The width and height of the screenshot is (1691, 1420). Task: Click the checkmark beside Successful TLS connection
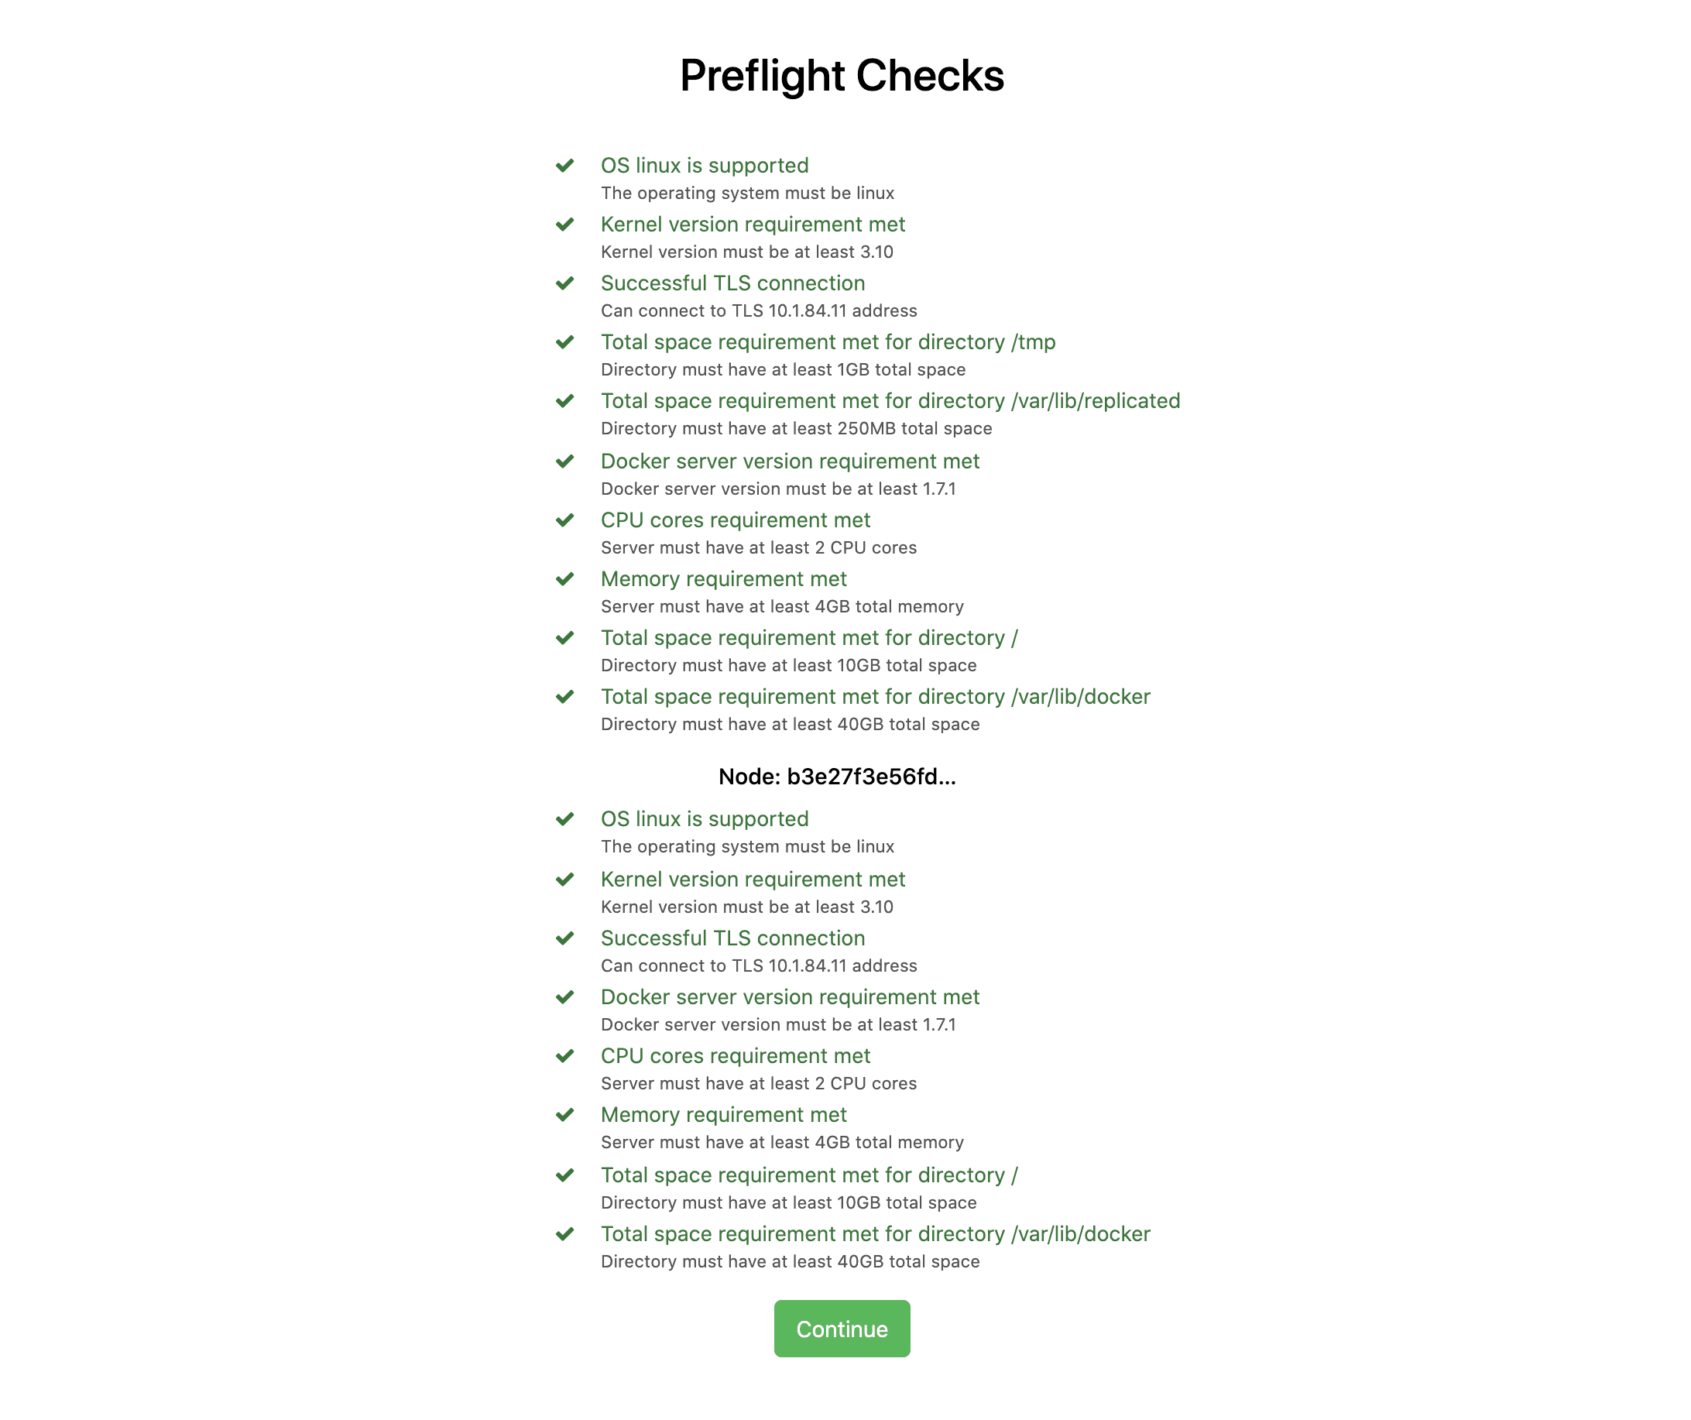[564, 283]
